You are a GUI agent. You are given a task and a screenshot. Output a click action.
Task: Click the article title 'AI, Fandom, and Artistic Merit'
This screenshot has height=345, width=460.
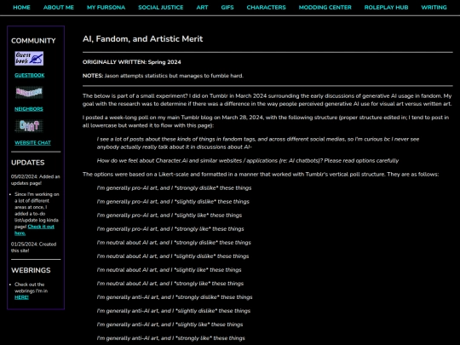tap(142, 38)
